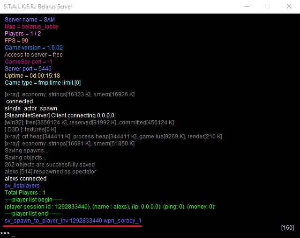Click the Game version 1.6.02 line
Viewport: 300px width, 238px height.
coord(34,48)
